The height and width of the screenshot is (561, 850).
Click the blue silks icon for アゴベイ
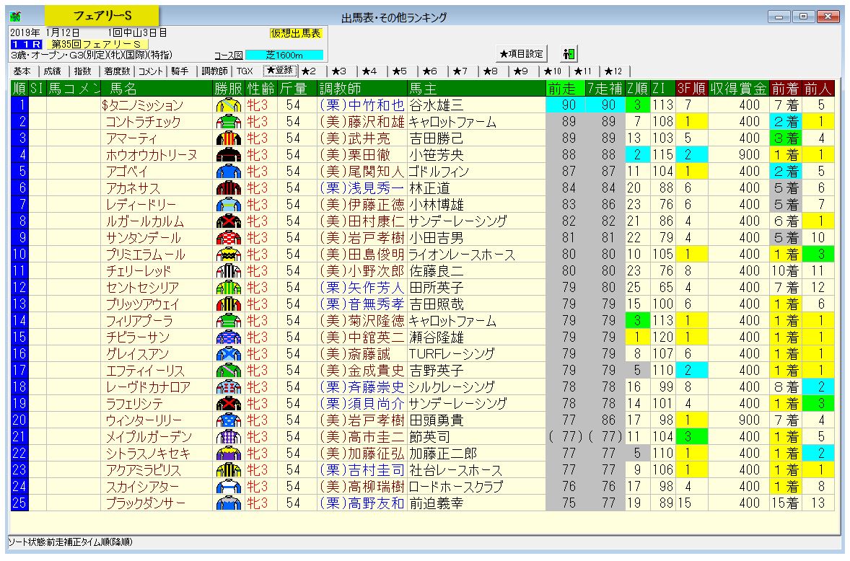point(228,172)
